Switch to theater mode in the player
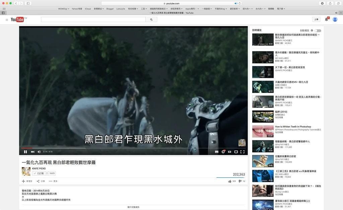 [229, 152]
